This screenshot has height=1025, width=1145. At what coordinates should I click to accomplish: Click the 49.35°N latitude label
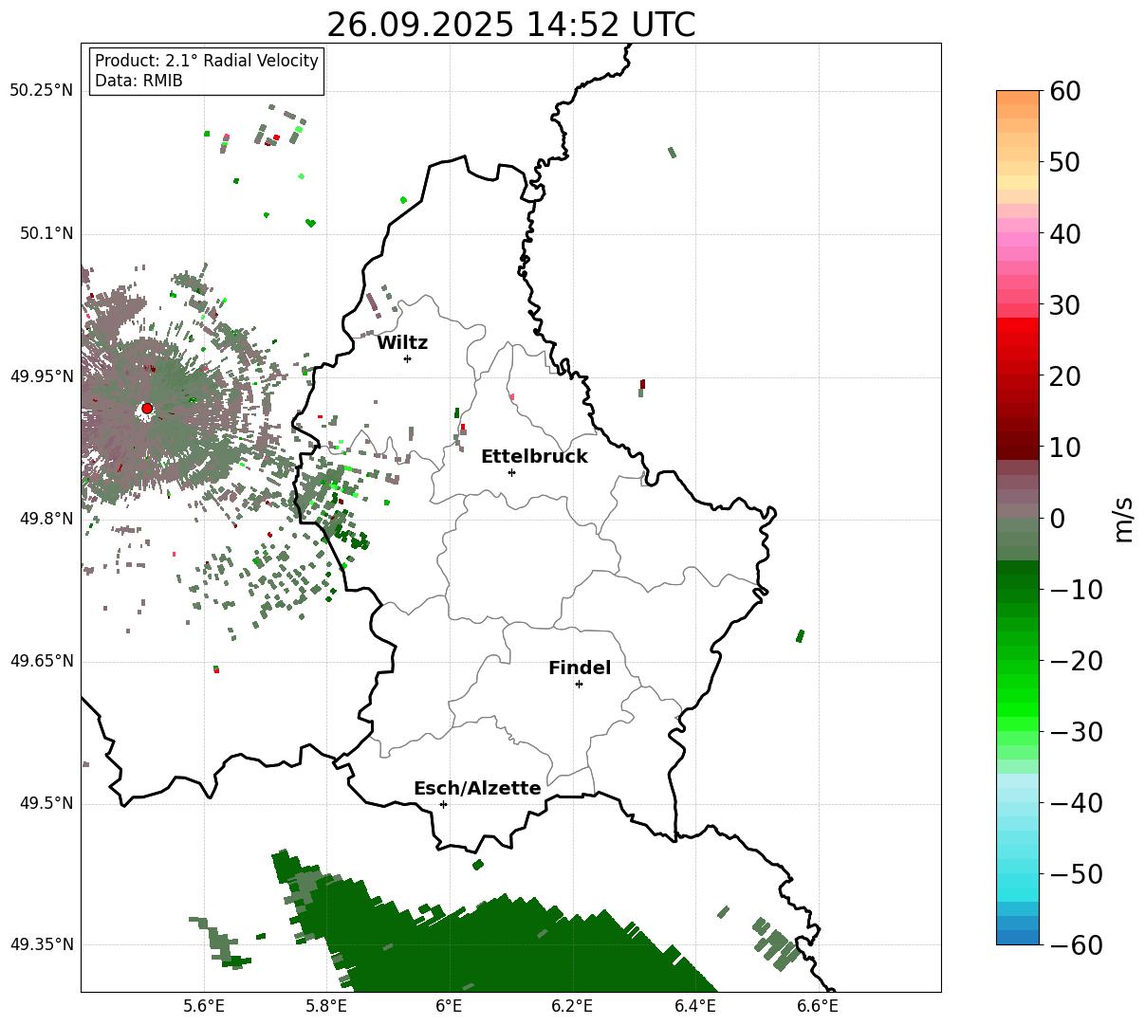pos(41,944)
